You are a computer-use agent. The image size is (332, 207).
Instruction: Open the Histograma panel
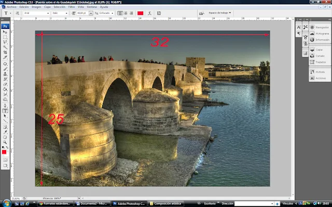pyautogui.click(x=320, y=34)
